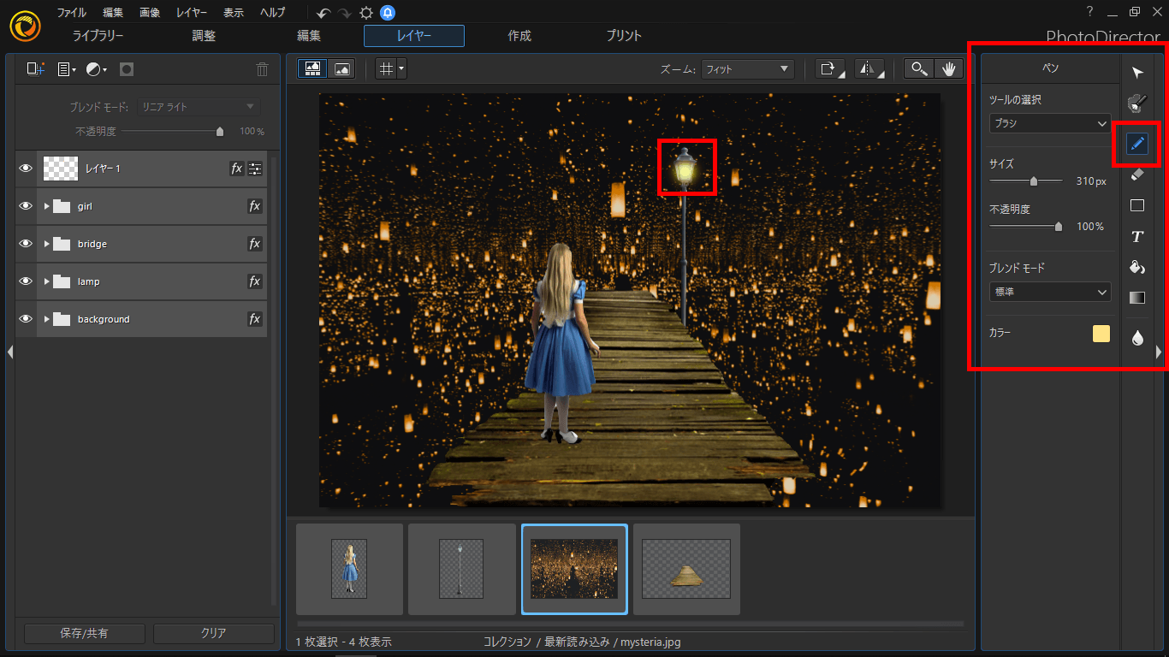This screenshot has width=1169, height=657.
Task: Click the trash can delete layer icon
Action: pos(263,69)
